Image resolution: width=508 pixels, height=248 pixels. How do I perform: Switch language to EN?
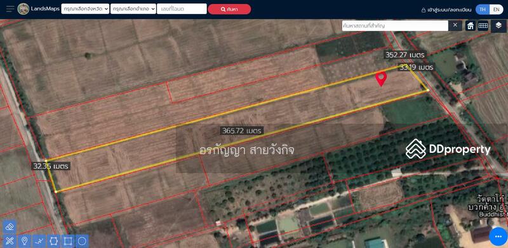[497, 10]
